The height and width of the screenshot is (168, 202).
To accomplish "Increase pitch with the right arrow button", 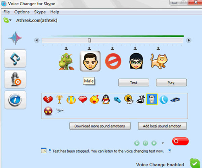I will click(x=189, y=40).
